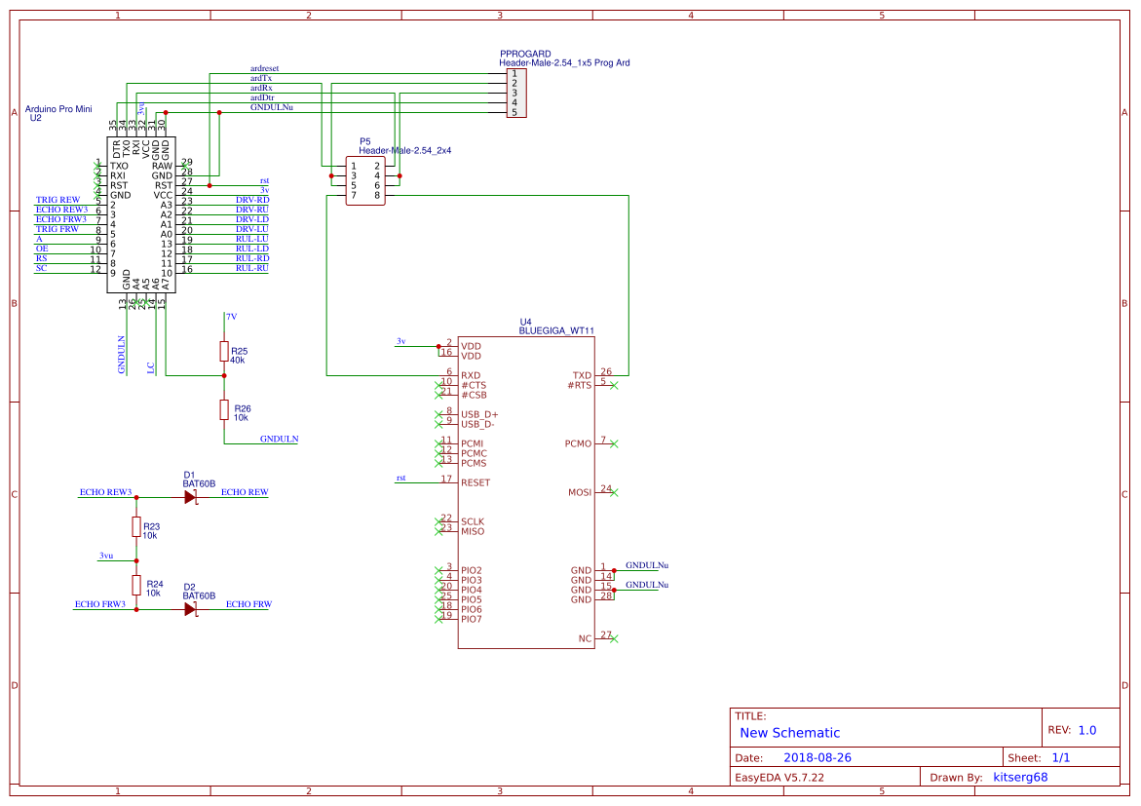The image size is (1141, 806).
Task: Select the PPROGARD 1x5 header component
Action: 515,94
